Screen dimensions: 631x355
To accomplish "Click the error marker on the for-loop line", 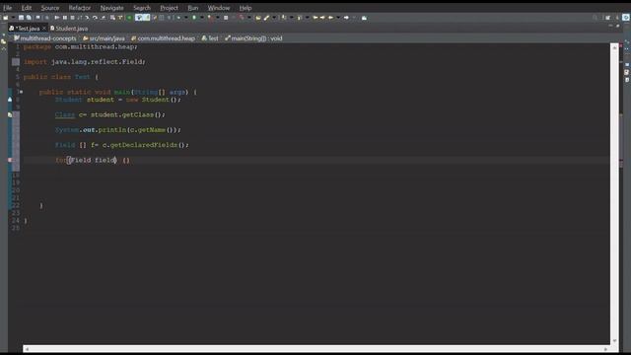I will coord(10,160).
